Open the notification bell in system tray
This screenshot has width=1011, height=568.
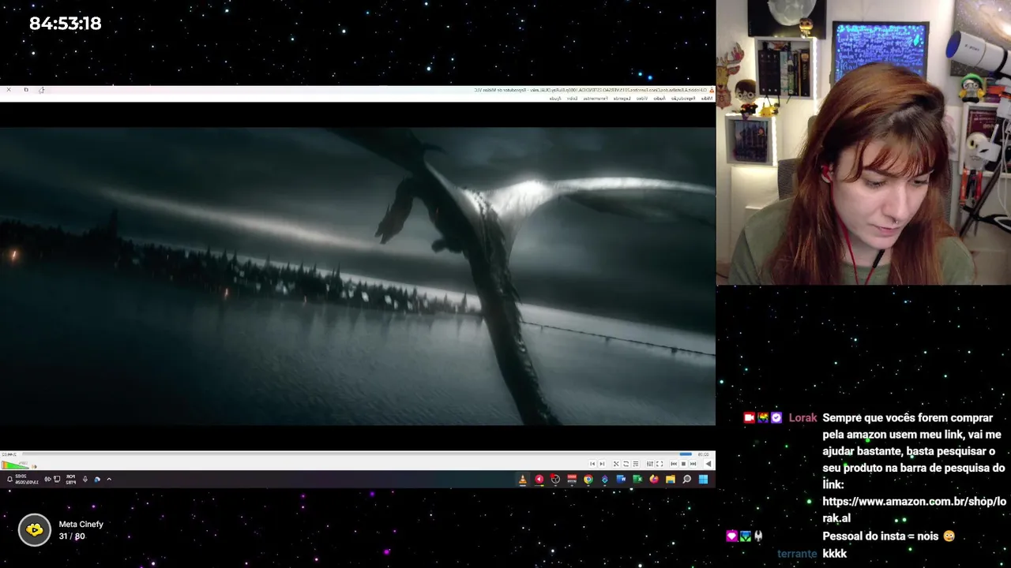point(9,480)
